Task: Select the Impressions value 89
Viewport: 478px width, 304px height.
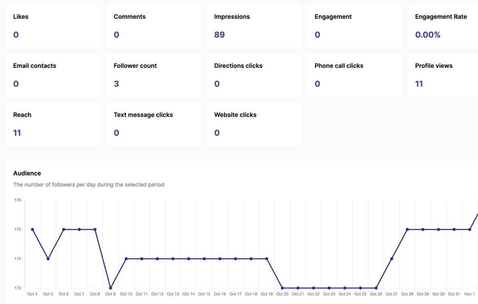Action: (x=219, y=35)
